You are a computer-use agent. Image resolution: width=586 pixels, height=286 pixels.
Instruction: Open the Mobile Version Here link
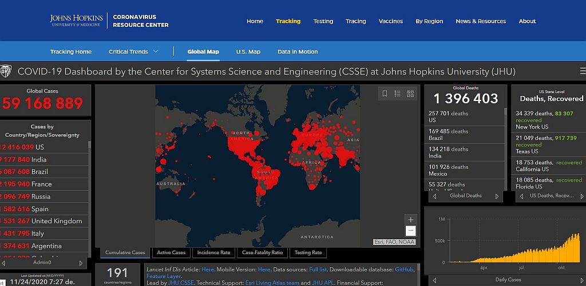point(264,269)
